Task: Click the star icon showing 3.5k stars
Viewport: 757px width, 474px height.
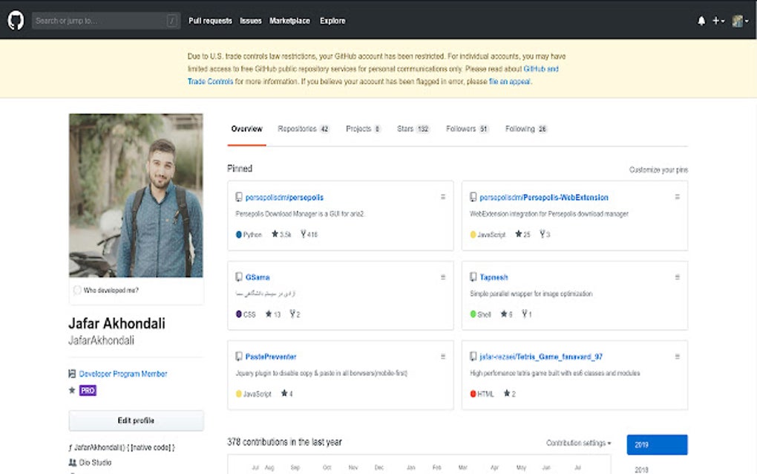Action: click(277, 234)
